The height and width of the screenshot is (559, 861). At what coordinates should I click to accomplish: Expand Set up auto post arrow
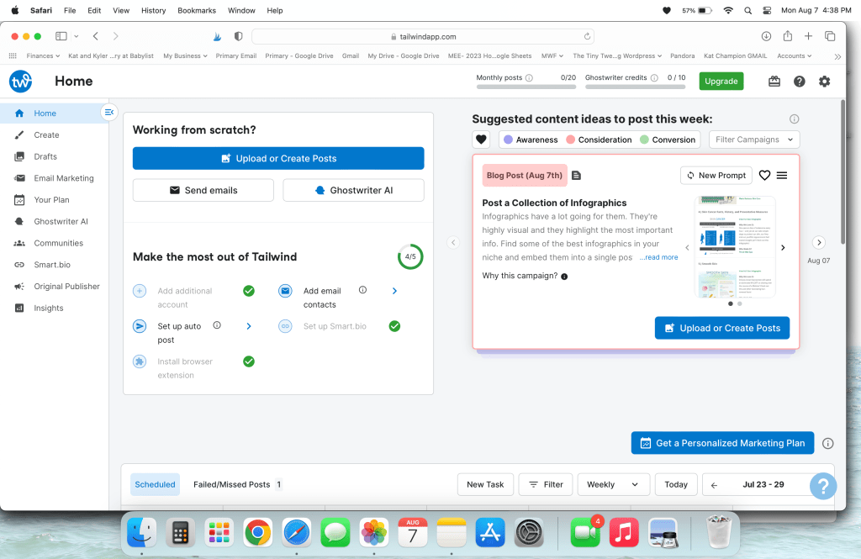tap(249, 325)
